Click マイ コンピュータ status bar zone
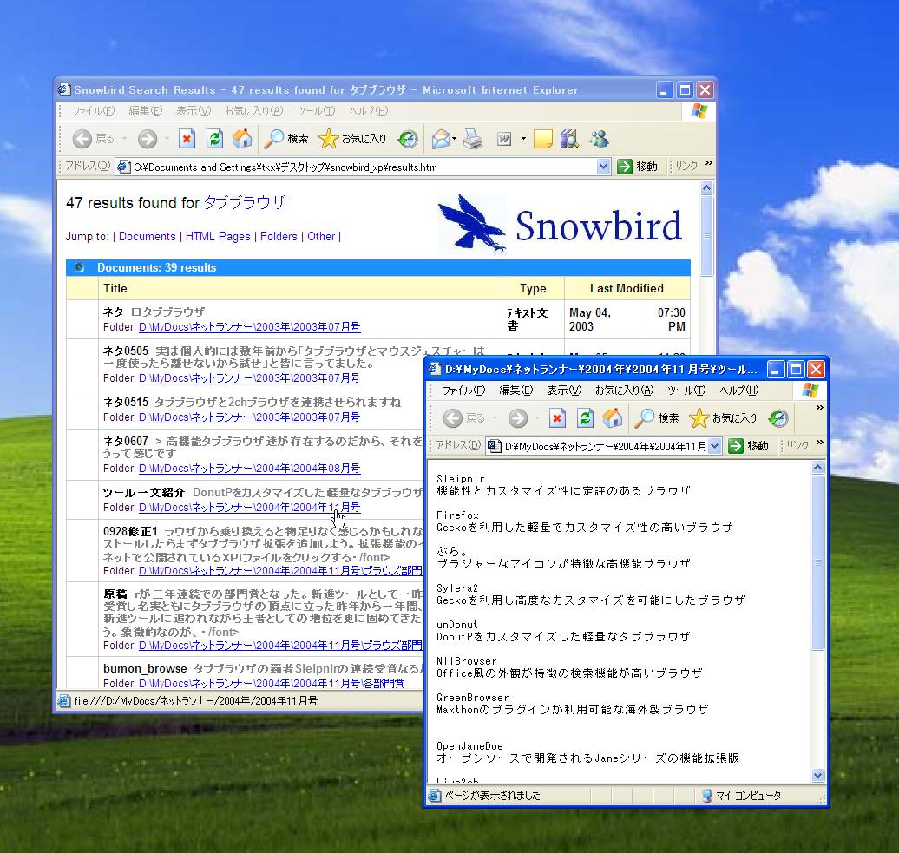 point(741,795)
